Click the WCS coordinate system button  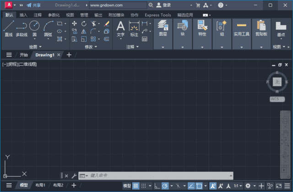point(277,99)
